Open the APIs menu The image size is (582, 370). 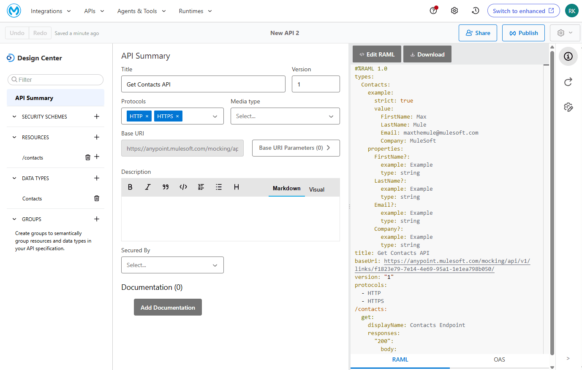coord(94,11)
